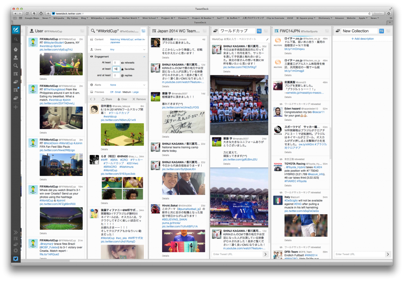Open Safari Top Sites grid icon
The image size is (404, 281).
coord(21,18)
